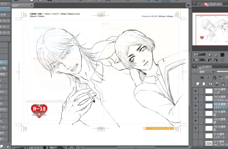Click the fit-to-screen icon in Navigator panel

pyautogui.click(x=222, y=55)
